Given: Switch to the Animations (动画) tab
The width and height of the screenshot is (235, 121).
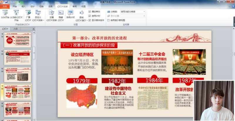Looking at the screenshot, I should click(x=50, y=6).
